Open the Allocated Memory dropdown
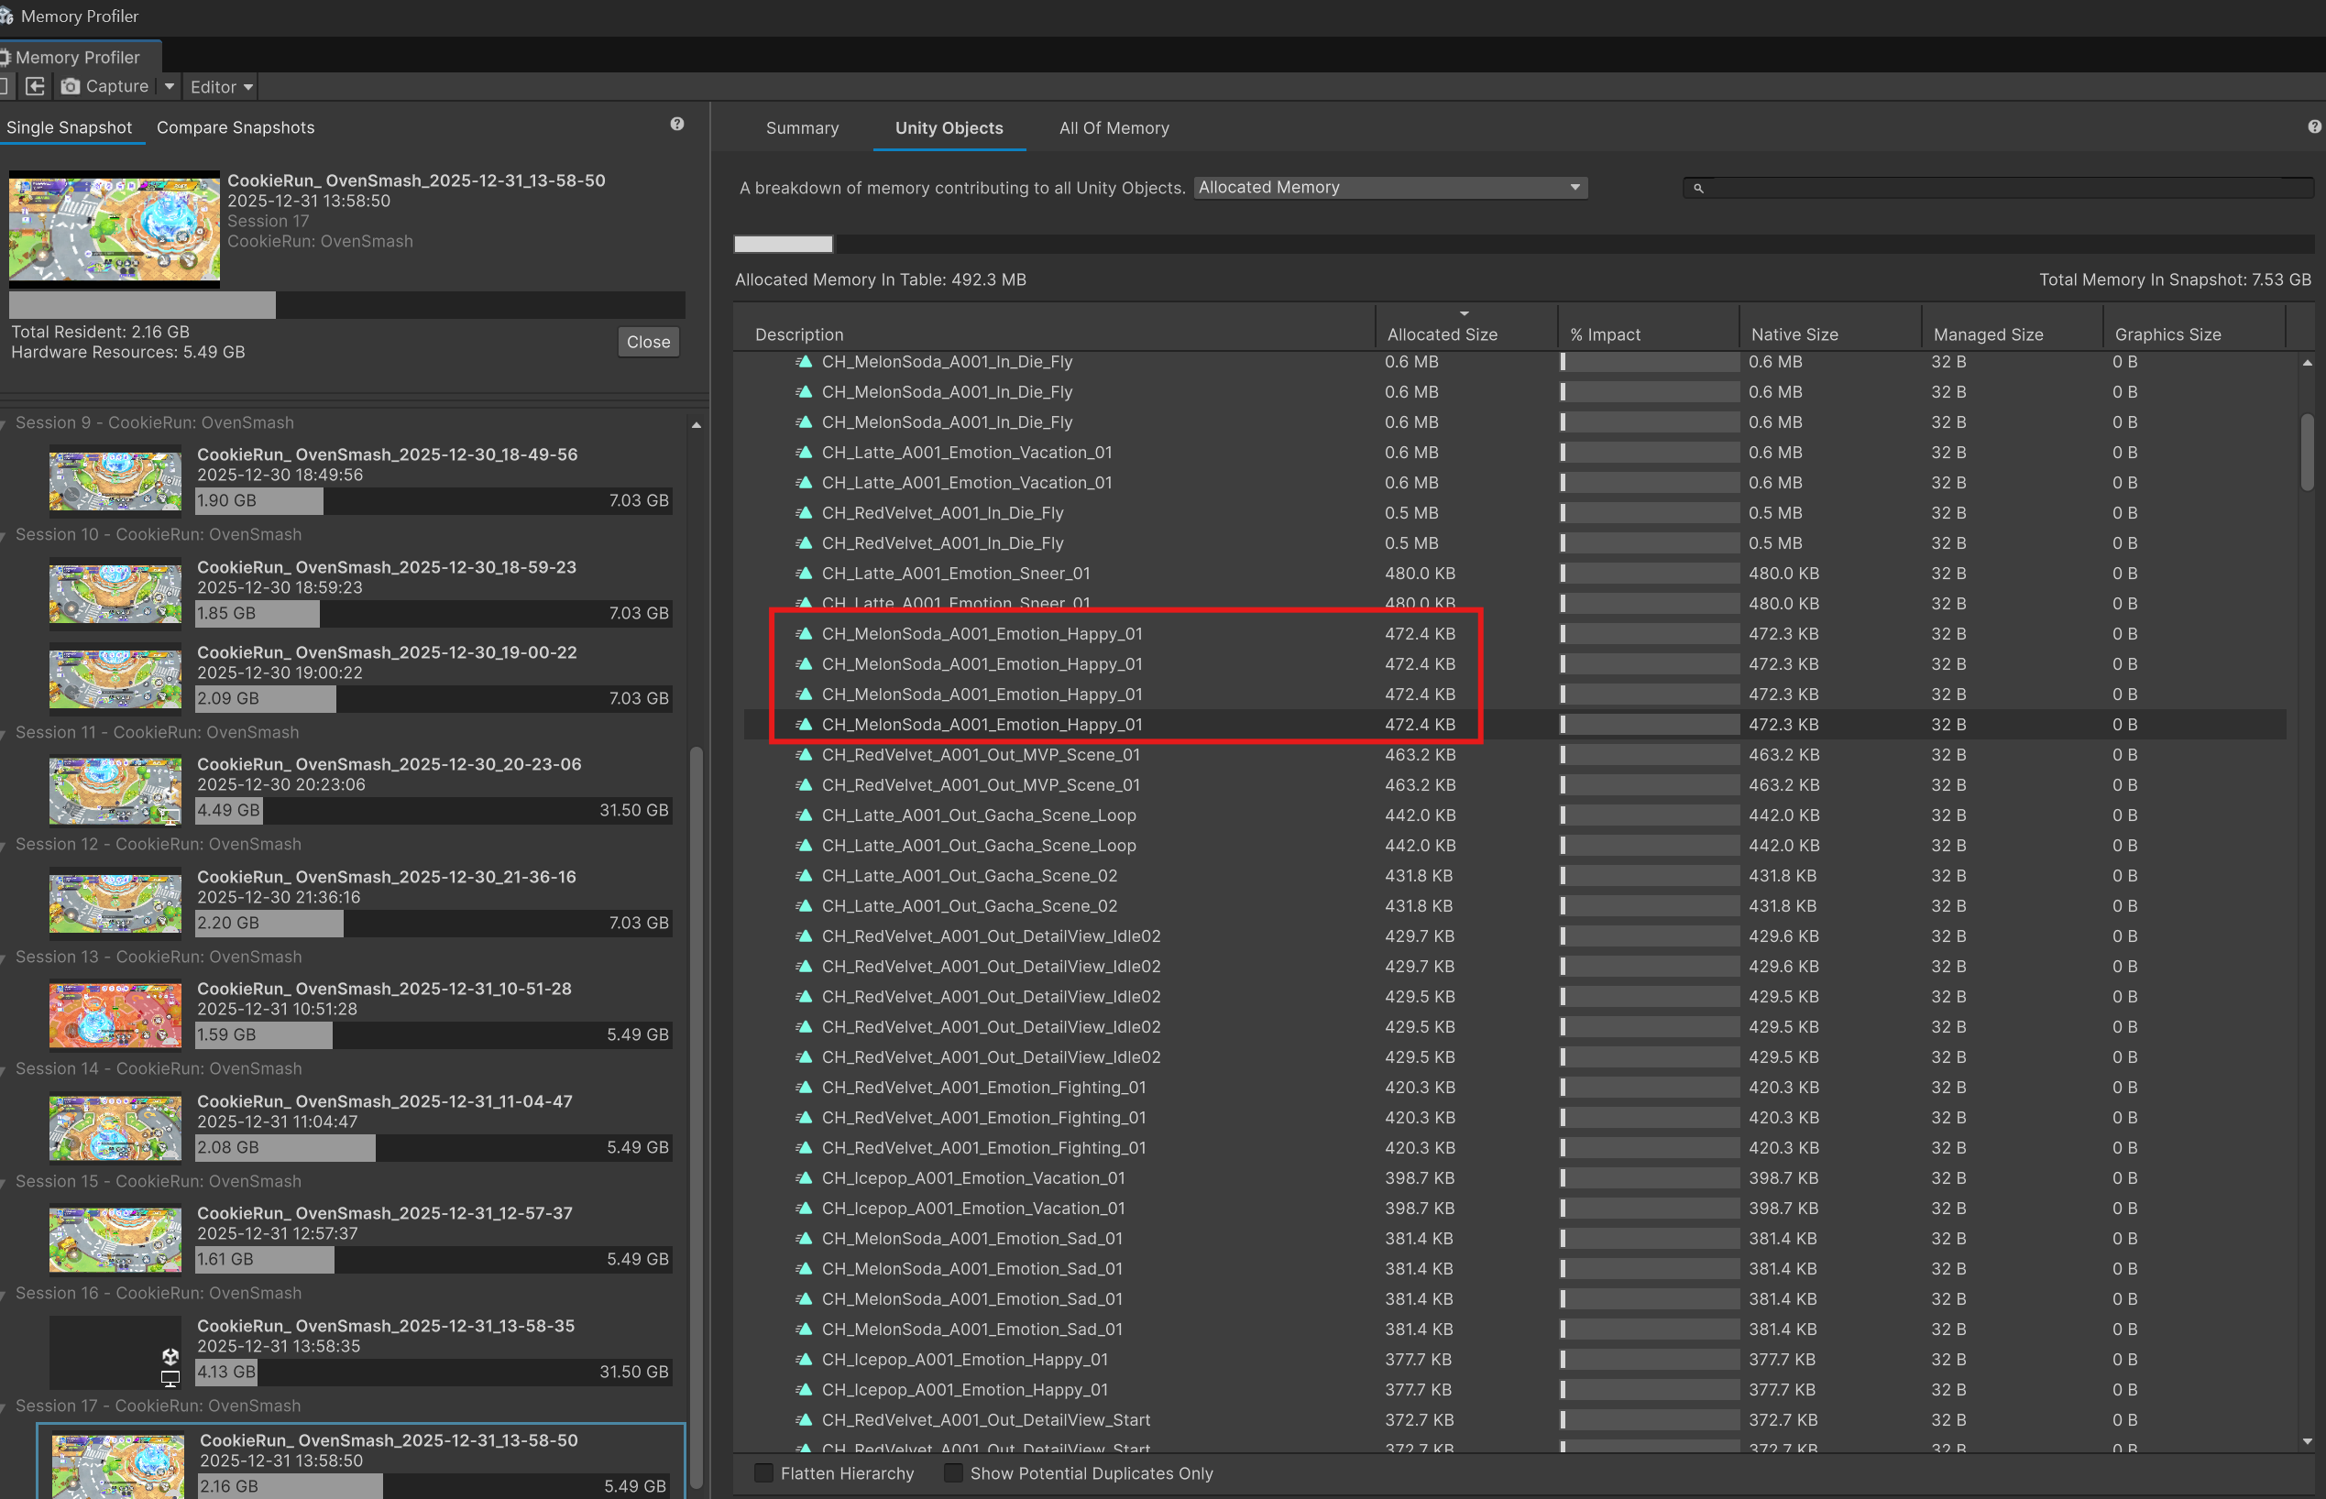This screenshot has width=2326, height=1499. 1390,187
